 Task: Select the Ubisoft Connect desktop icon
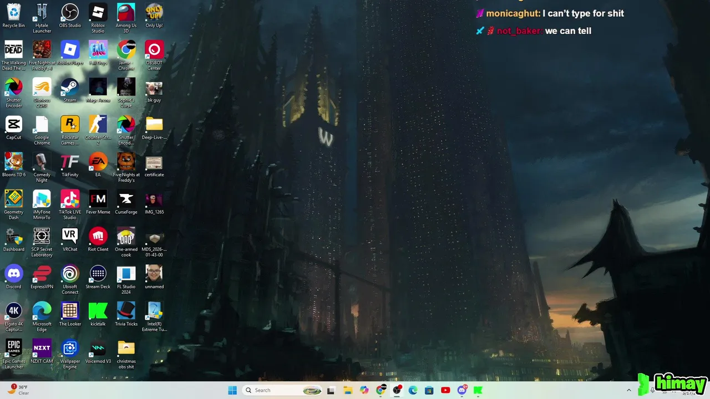[x=70, y=278]
